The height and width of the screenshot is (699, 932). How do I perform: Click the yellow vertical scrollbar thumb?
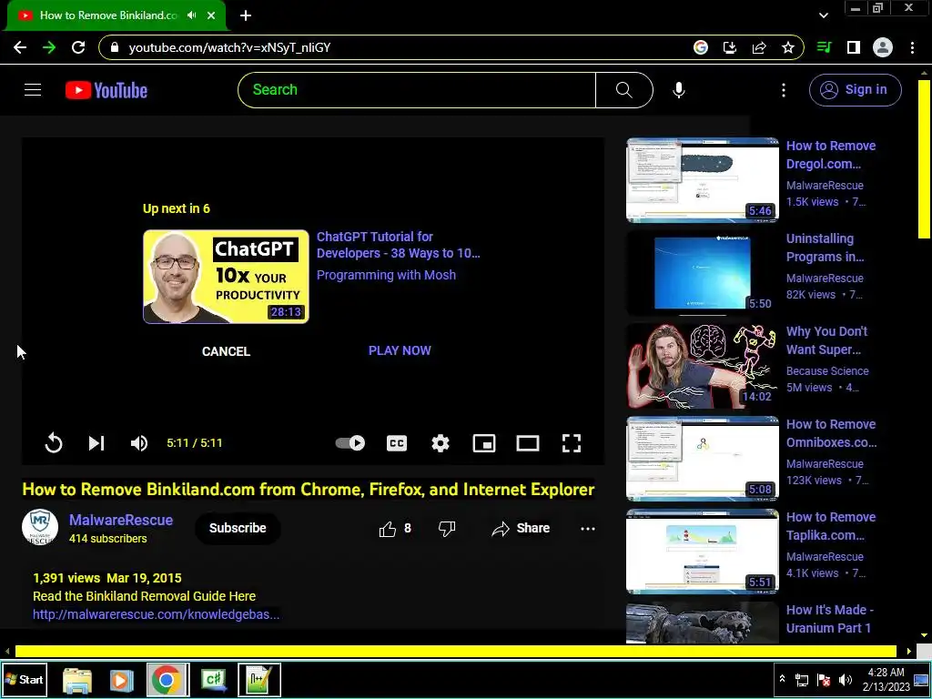[x=925, y=158]
